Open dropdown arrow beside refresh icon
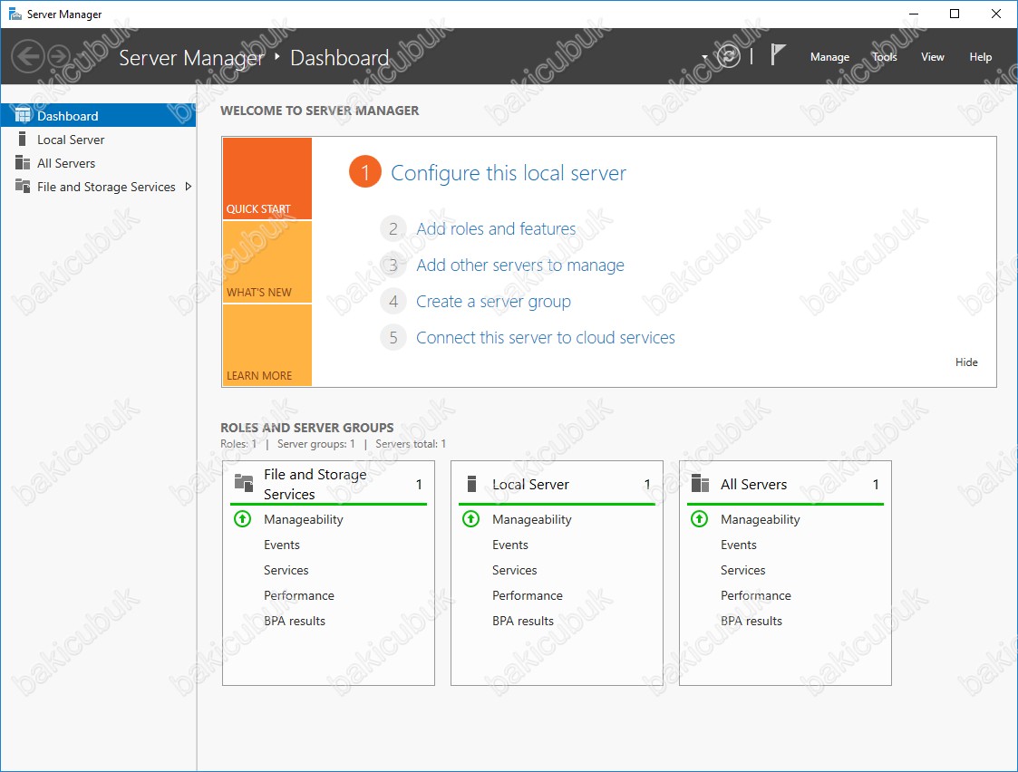The width and height of the screenshot is (1018, 772). pos(705,57)
